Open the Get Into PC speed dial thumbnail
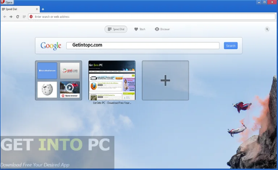 [x=112, y=80]
